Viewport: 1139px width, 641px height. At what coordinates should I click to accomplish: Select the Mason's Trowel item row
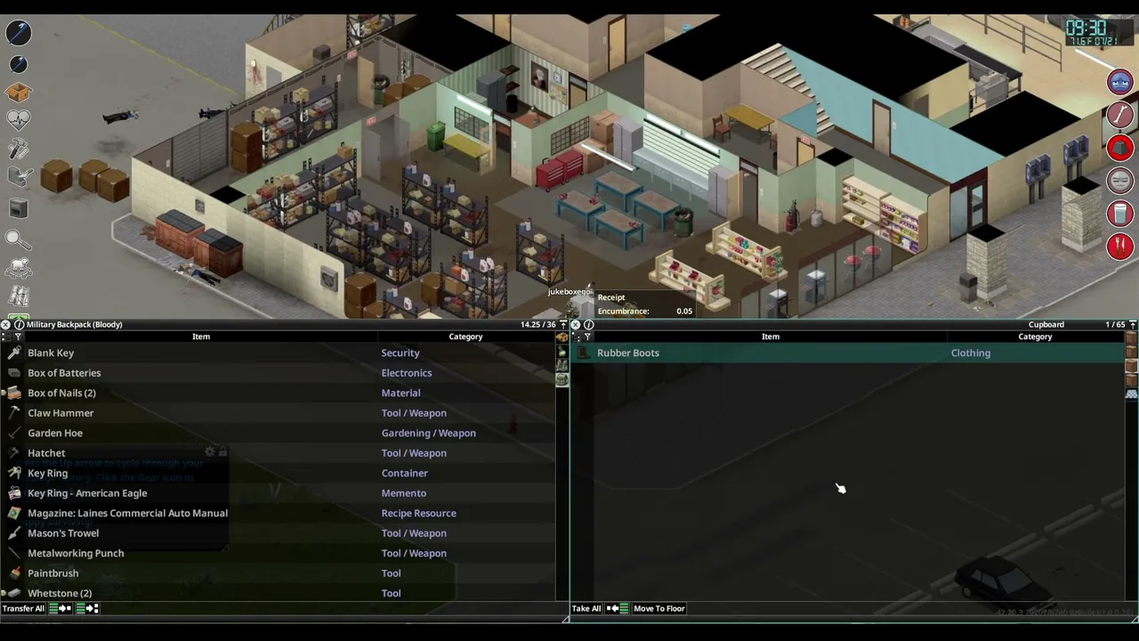coord(278,533)
